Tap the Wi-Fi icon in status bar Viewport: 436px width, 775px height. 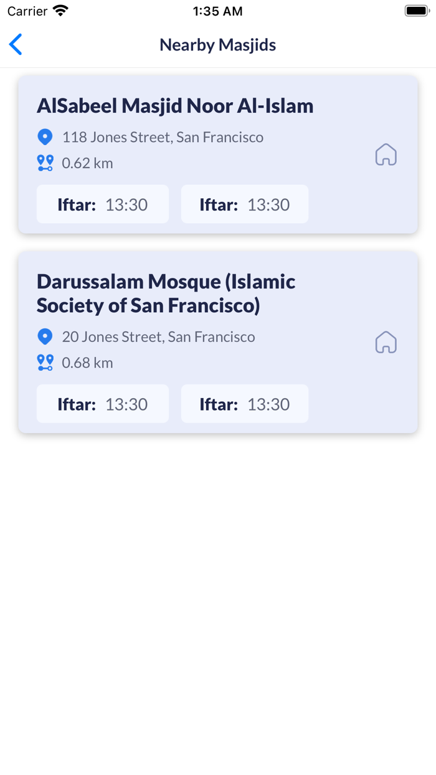[x=60, y=11]
